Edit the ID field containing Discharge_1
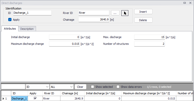The width and height of the screenshot is (194, 101). tap(32, 13)
